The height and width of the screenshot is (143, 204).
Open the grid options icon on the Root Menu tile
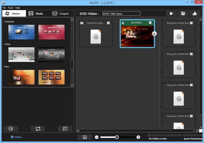(150, 23)
